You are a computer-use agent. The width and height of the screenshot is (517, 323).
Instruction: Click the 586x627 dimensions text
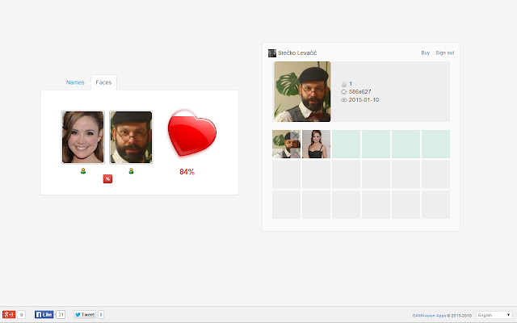point(359,91)
